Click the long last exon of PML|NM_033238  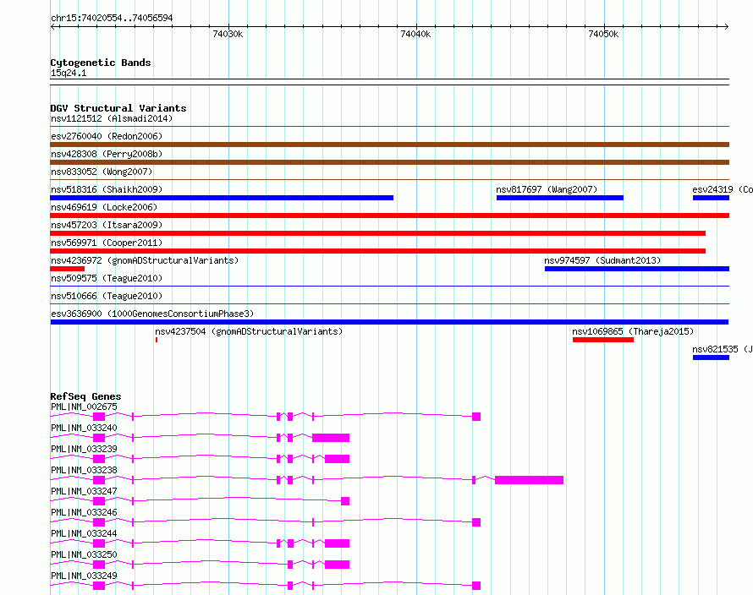tap(529, 480)
